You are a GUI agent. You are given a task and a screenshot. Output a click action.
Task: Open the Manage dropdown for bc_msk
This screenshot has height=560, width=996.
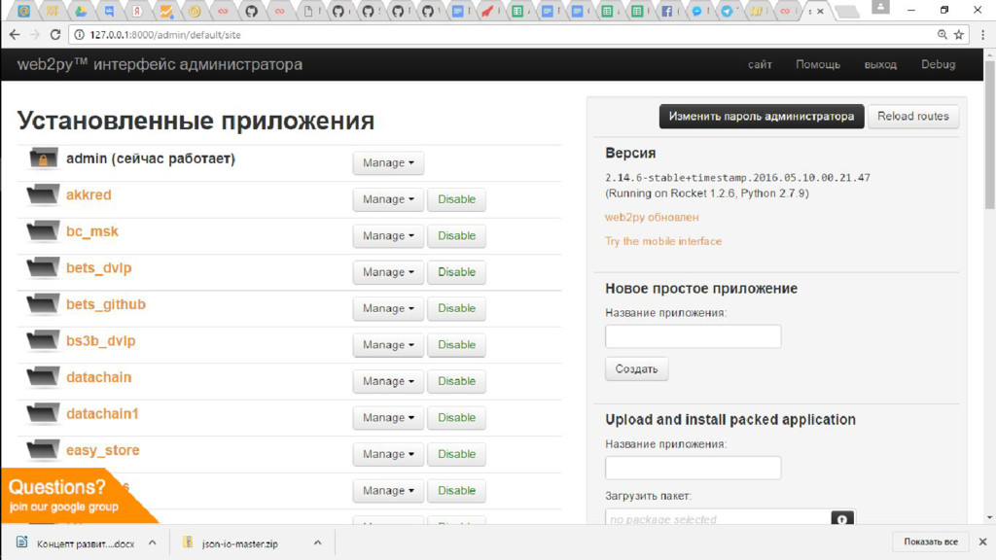[x=388, y=235]
